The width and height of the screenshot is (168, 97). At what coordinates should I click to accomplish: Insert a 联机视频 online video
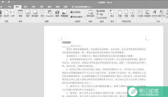pos(91,13)
